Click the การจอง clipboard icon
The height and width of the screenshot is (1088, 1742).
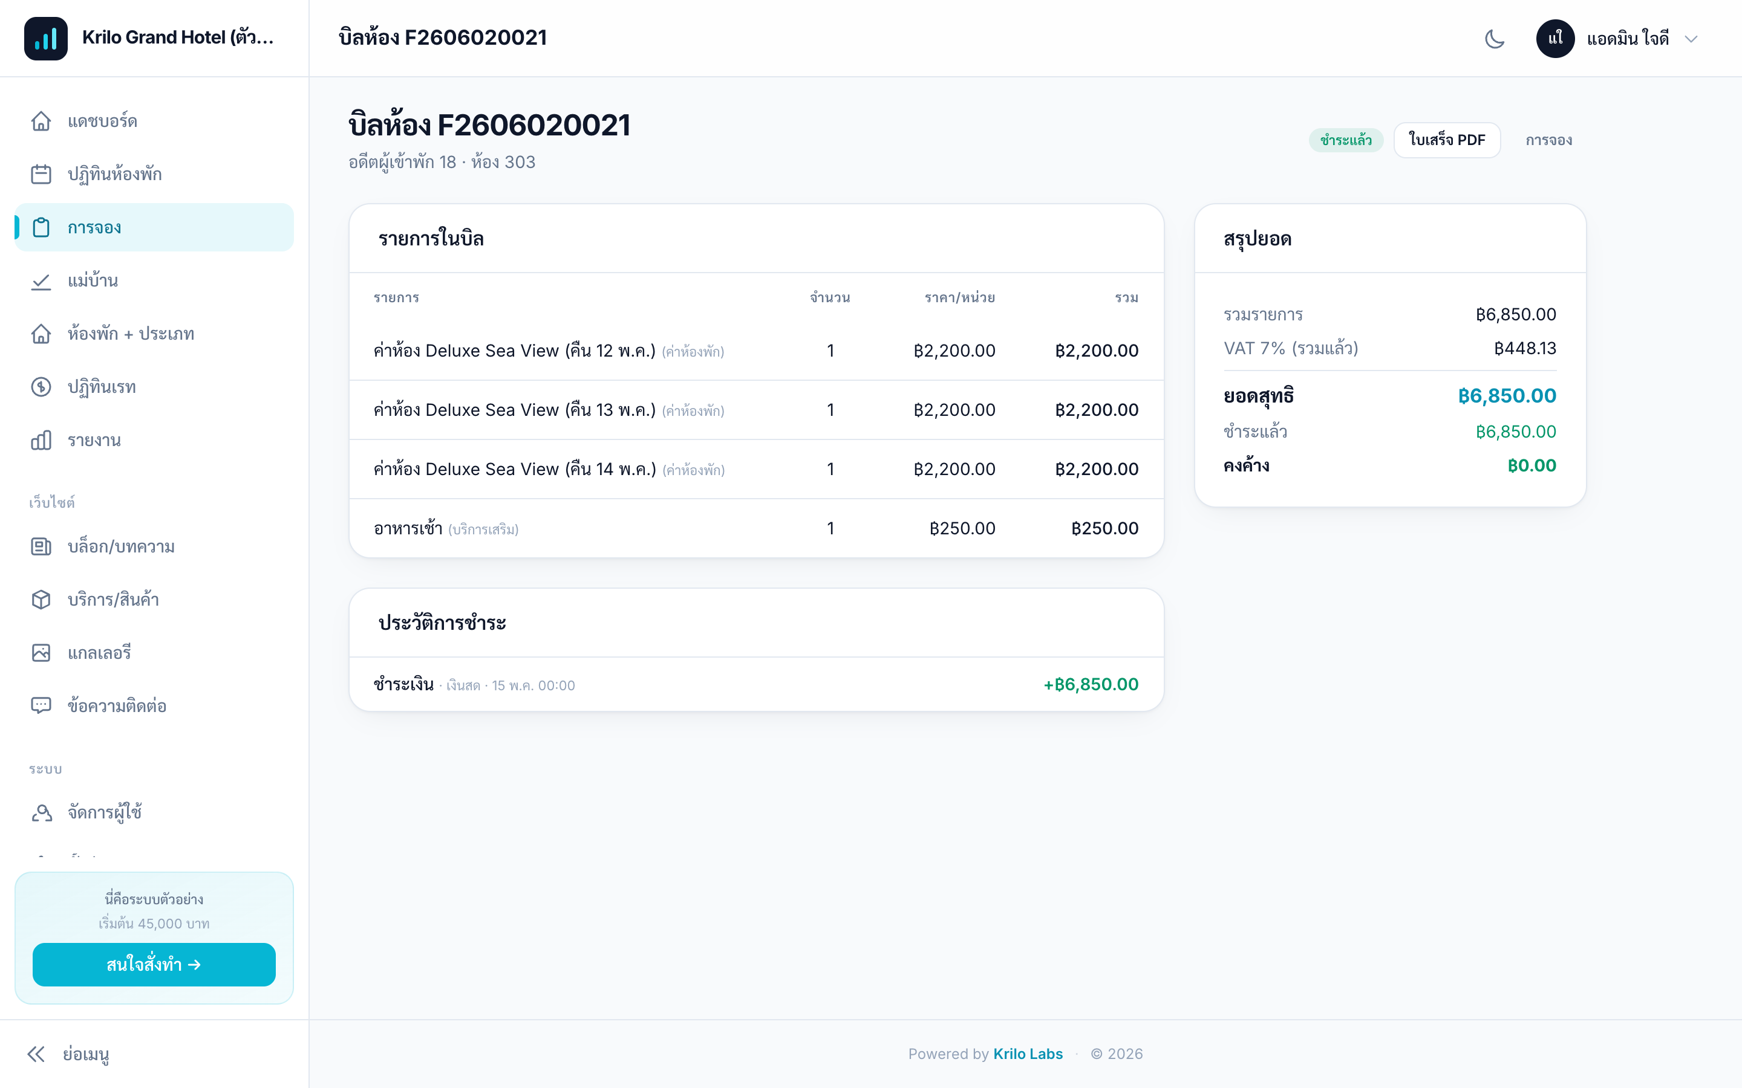click(41, 227)
